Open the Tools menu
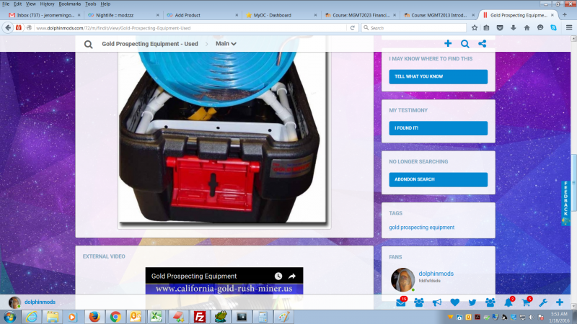 point(91,4)
